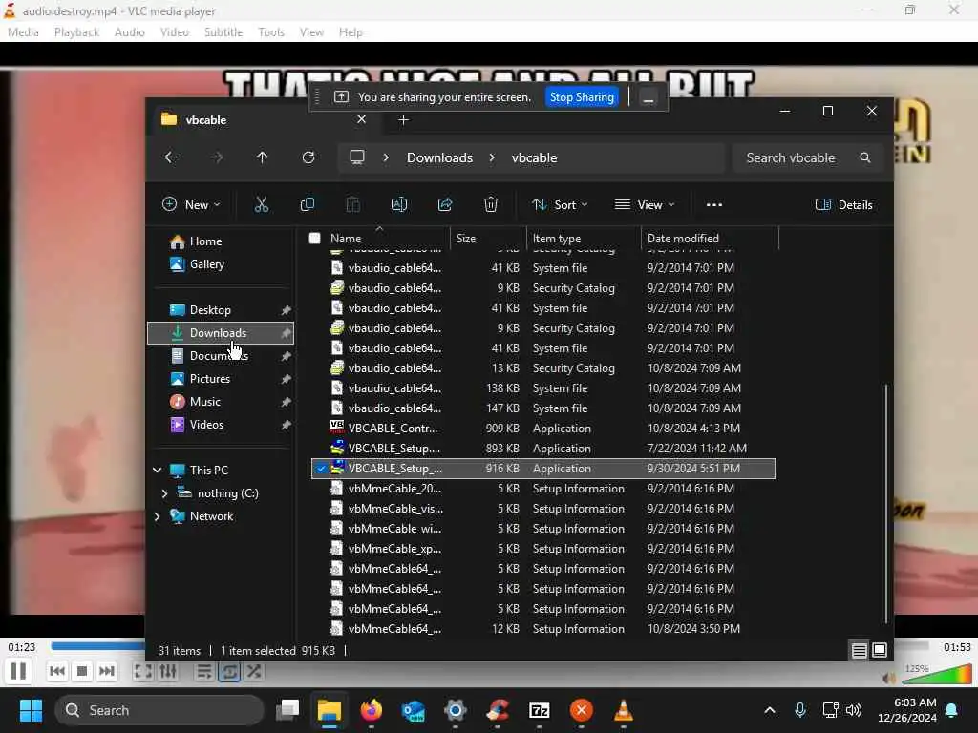
Task: Open the VLC Media menu
Action: pos(23,31)
